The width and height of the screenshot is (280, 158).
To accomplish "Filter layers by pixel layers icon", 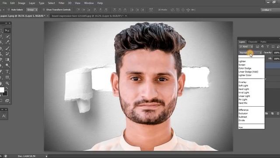I will coord(257,47).
